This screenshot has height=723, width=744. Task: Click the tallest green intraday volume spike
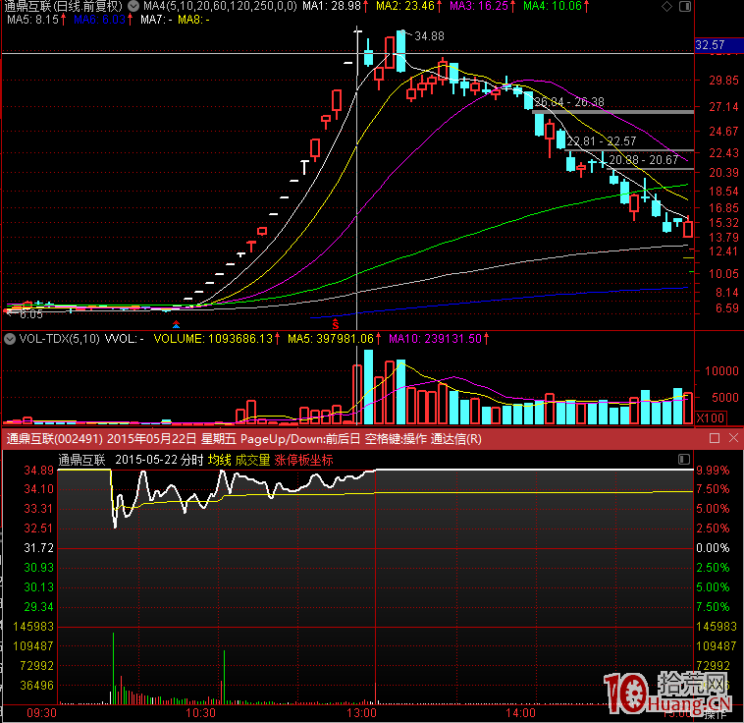(114, 668)
